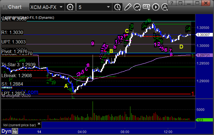Click the Pivot: 1.2976 label
This screenshot has width=214, height=135.
(x=14, y=51)
